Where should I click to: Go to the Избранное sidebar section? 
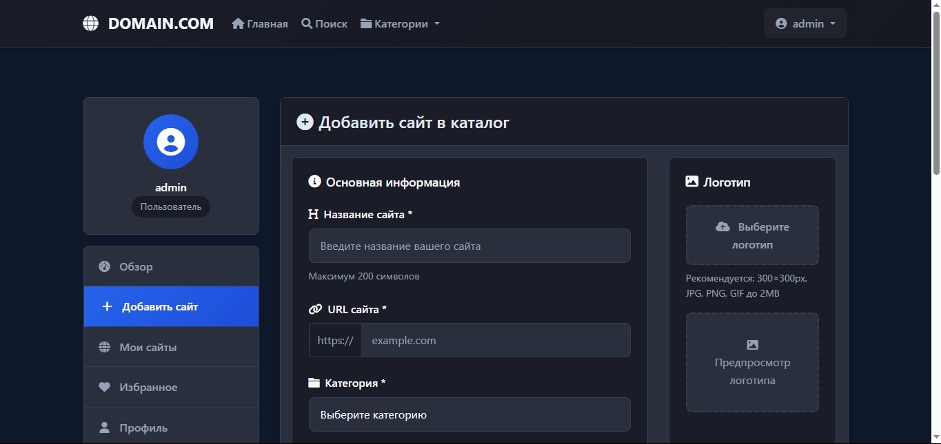click(171, 387)
